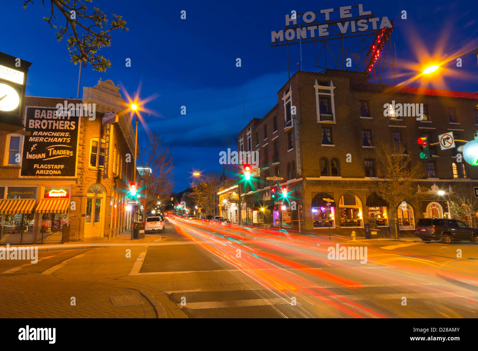Image resolution: width=478 pixels, height=351 pixels.
Task: Click the no right turn road sign
Action: coord(446,141)
